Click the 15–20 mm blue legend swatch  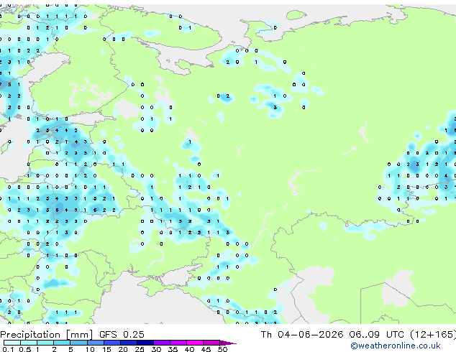click(112, 343)
